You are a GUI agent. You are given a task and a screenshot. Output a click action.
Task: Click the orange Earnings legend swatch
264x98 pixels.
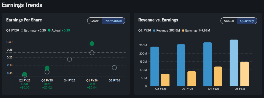tap(184, 31)
